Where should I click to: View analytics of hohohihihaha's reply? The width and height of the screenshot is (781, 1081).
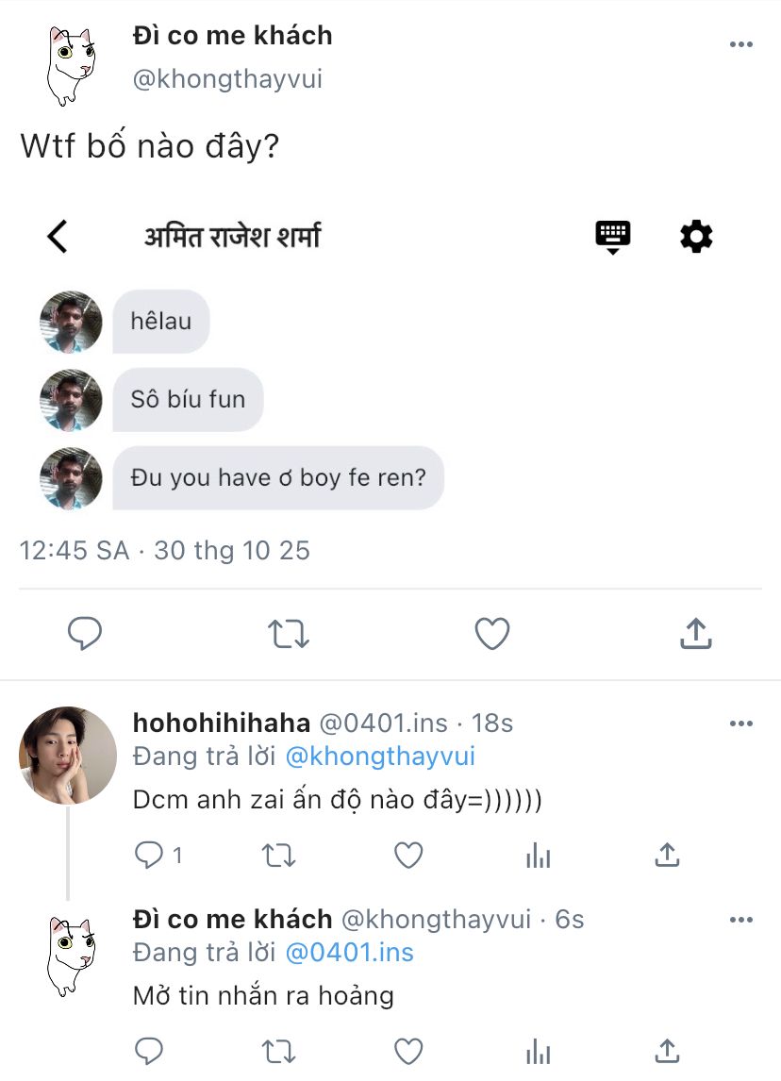(538, 856)
